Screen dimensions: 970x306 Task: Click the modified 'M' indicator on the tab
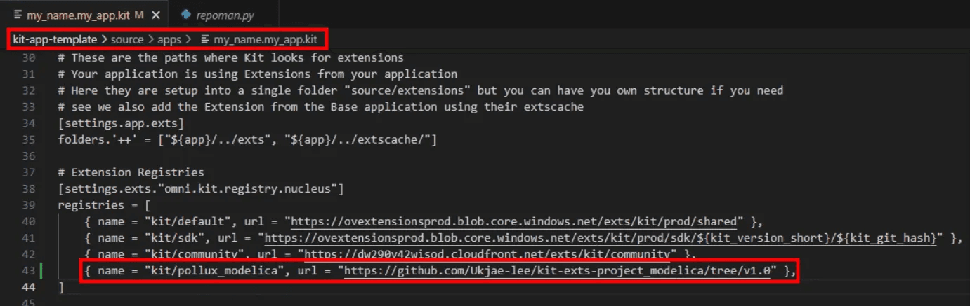coord(139,14)
